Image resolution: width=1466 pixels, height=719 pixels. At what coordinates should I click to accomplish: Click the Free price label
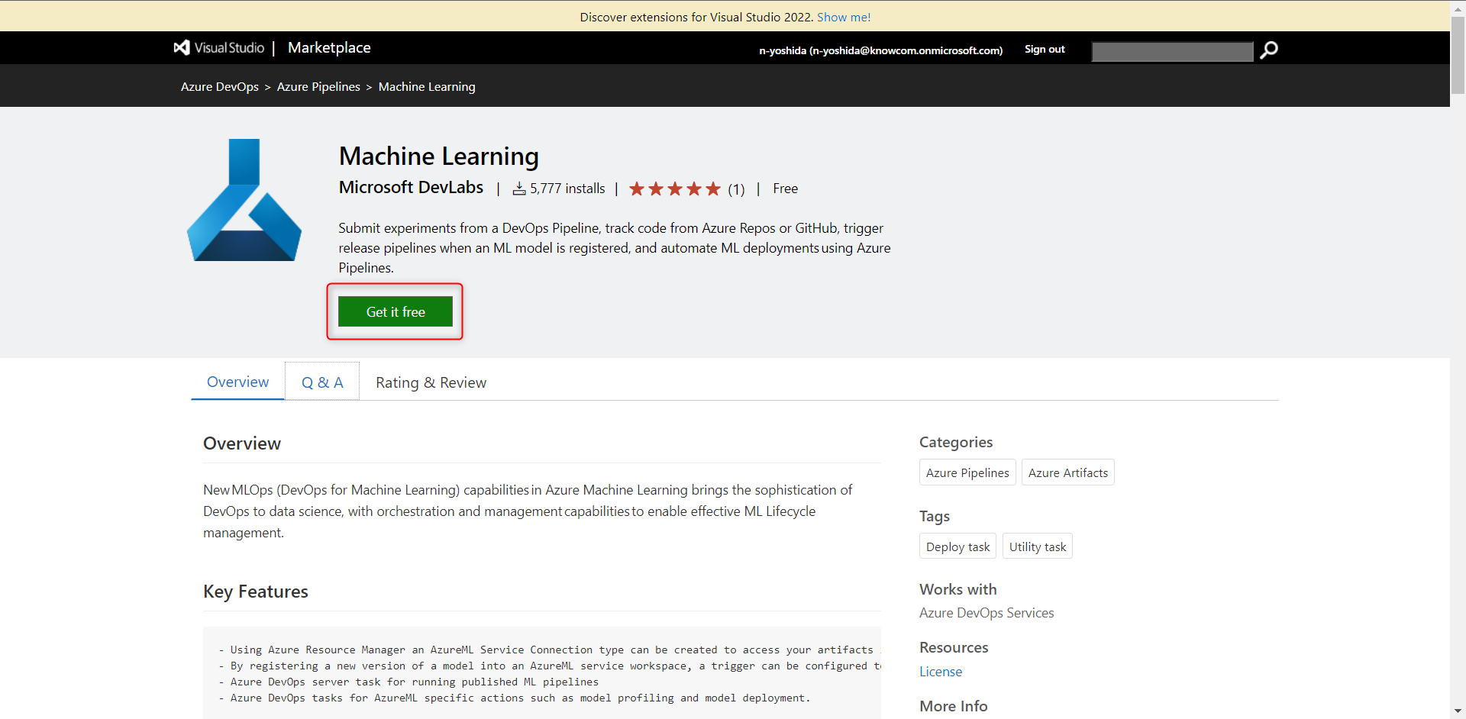(x=785, y=189)
